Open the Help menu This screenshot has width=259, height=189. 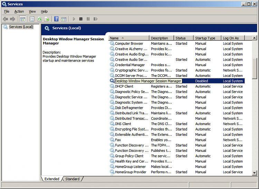click(x=44, y=11)
